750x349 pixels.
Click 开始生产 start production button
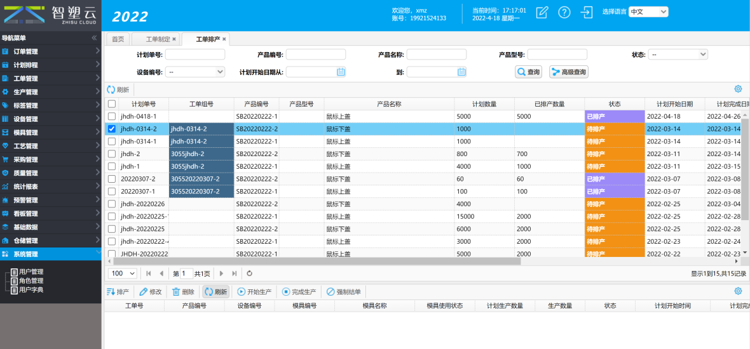click(254, 292)
